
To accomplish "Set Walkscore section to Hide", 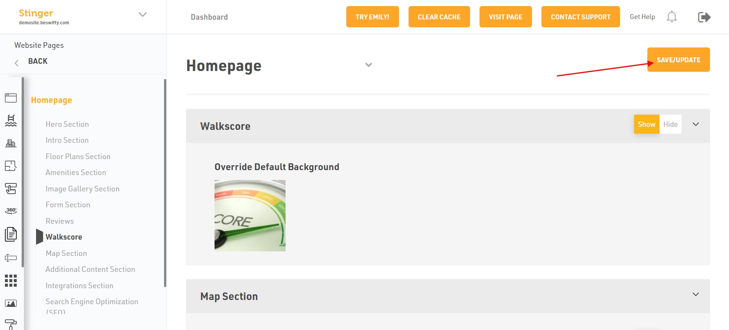I will pos(670,124).
